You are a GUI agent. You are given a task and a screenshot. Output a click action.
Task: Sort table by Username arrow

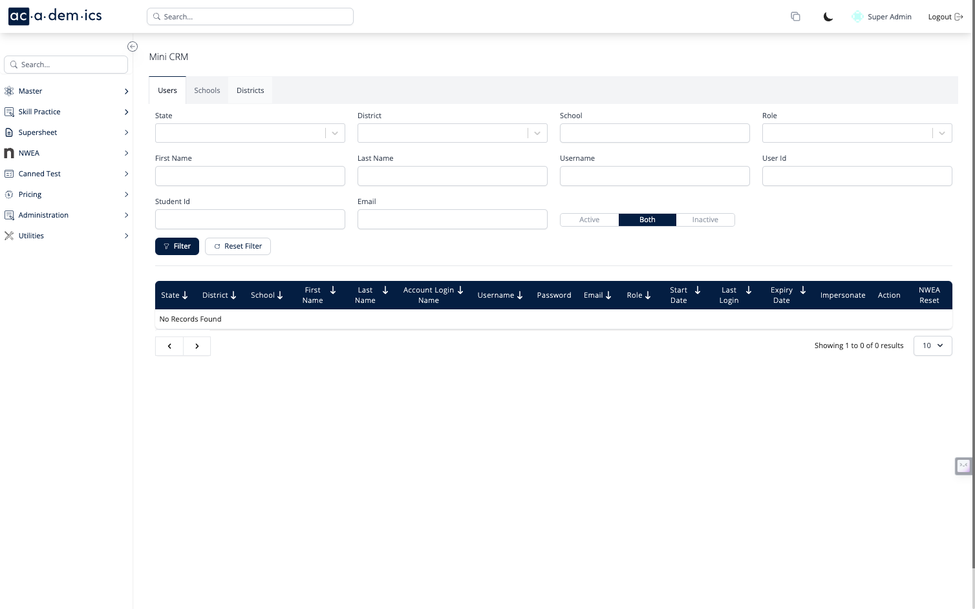[x=520, y=295]
